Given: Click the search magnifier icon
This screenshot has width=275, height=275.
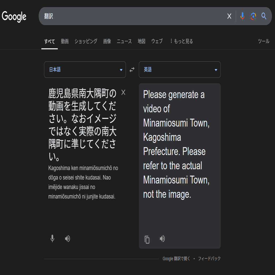Looking at the screenshot, I should pos(264,16).
